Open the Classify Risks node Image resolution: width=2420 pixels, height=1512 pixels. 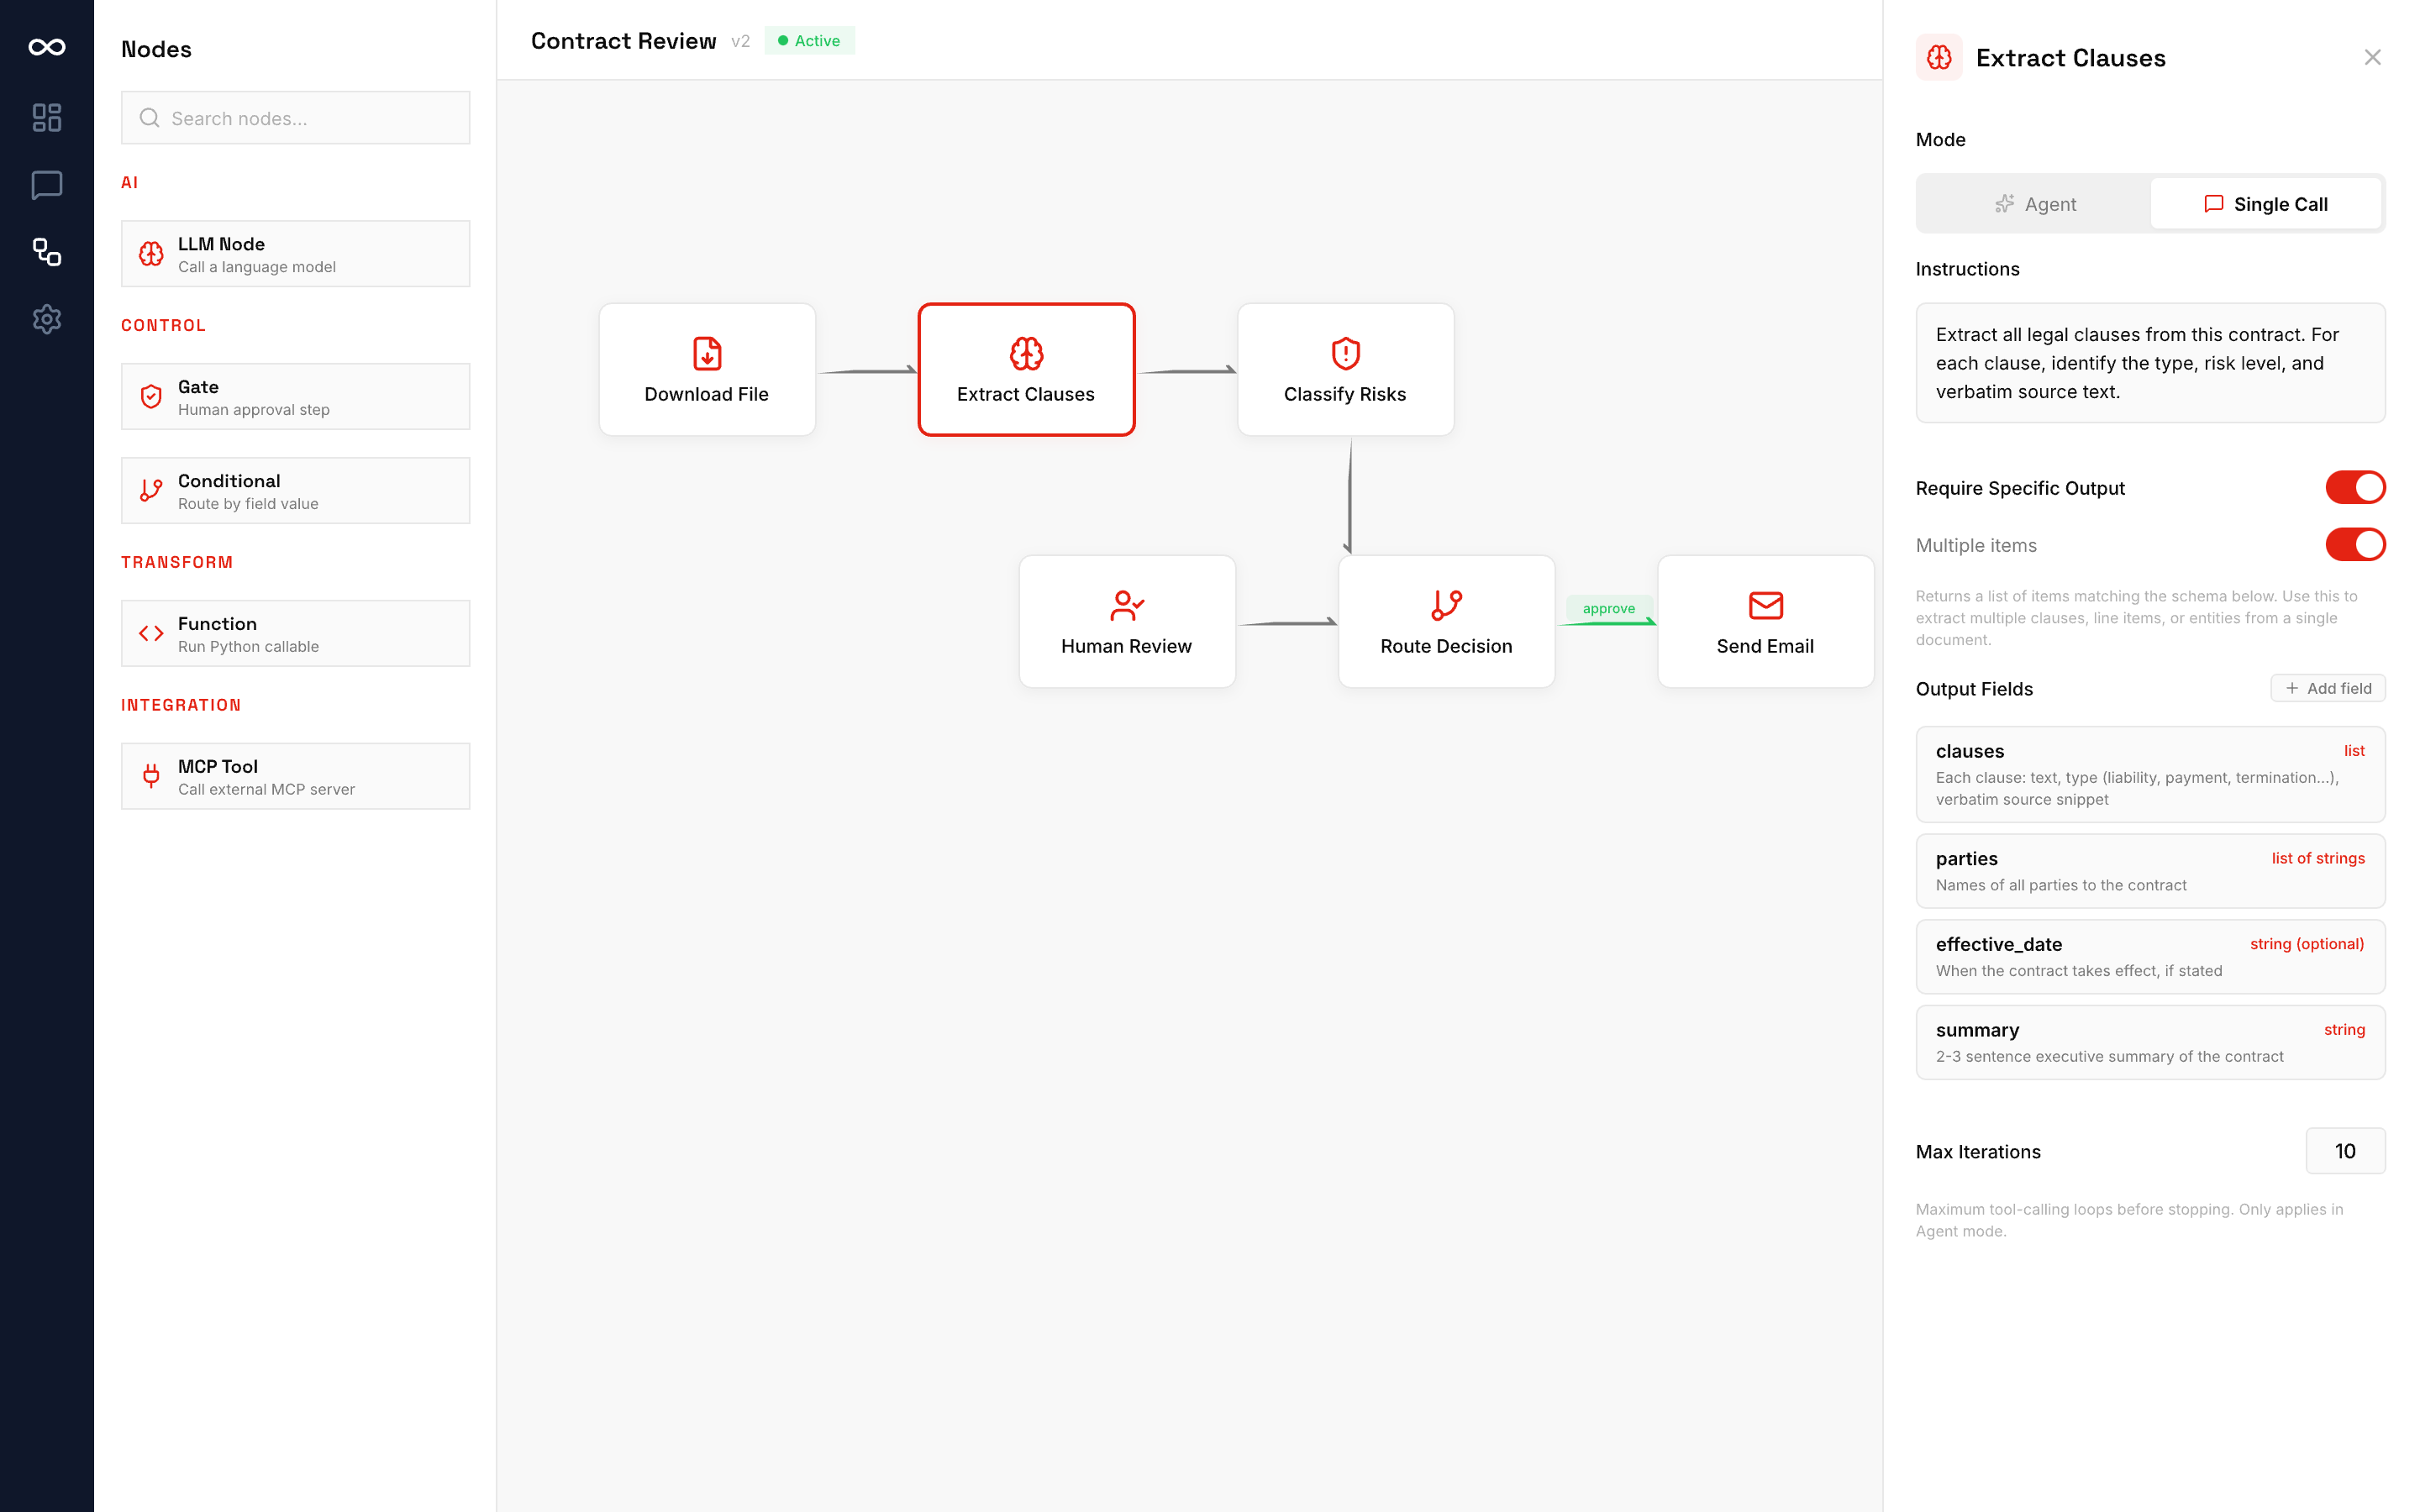point(1344,369)
